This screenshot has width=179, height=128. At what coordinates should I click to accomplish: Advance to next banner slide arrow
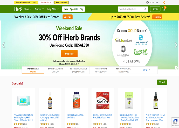point(176,45)
